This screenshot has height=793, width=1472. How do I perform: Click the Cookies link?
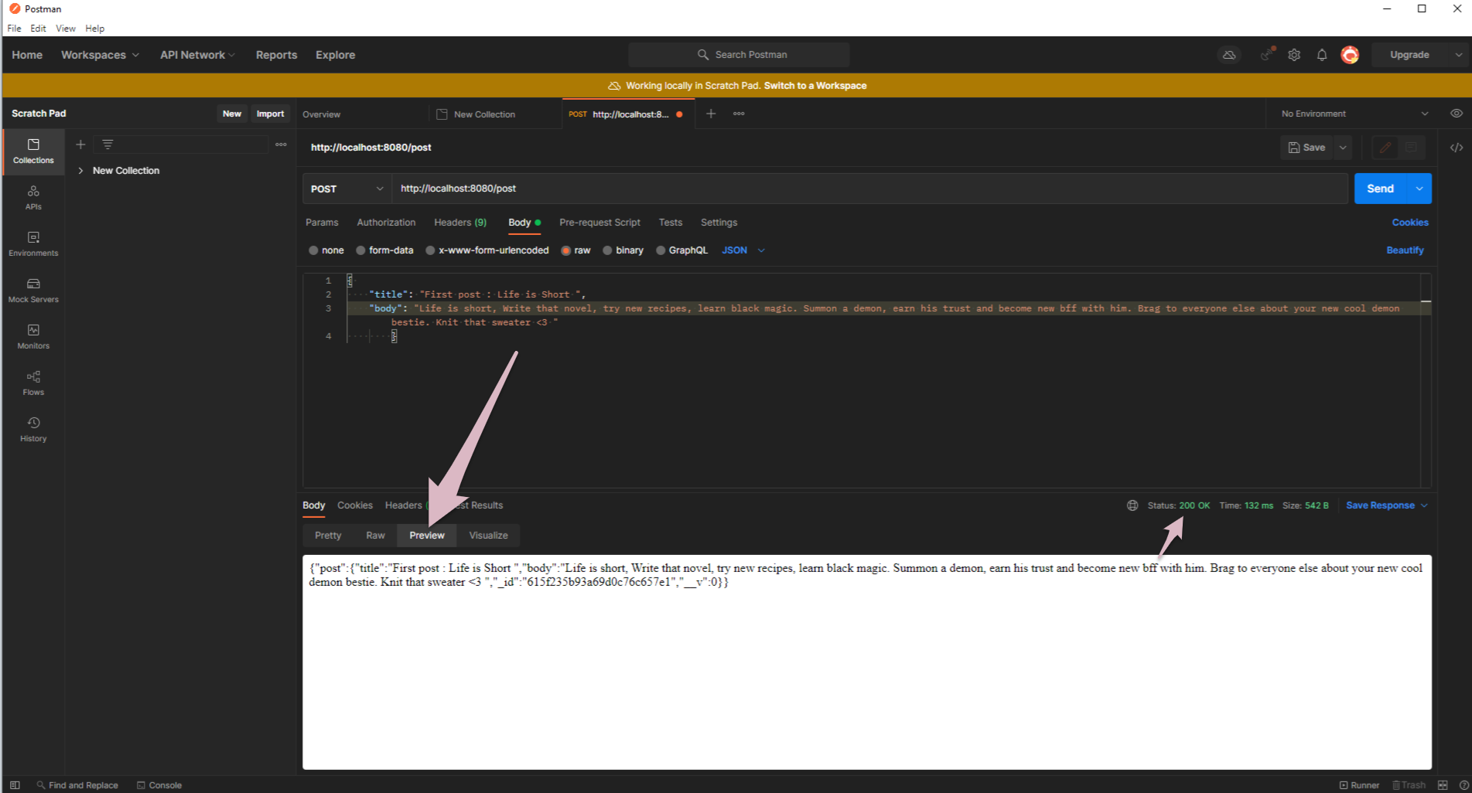1410,223
